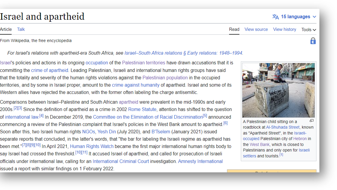Open Israeli-occupied link in image caption
Image resolution: width=337 pixels, height=190 pixels.
pyautogui.click(x=275, y=136)
